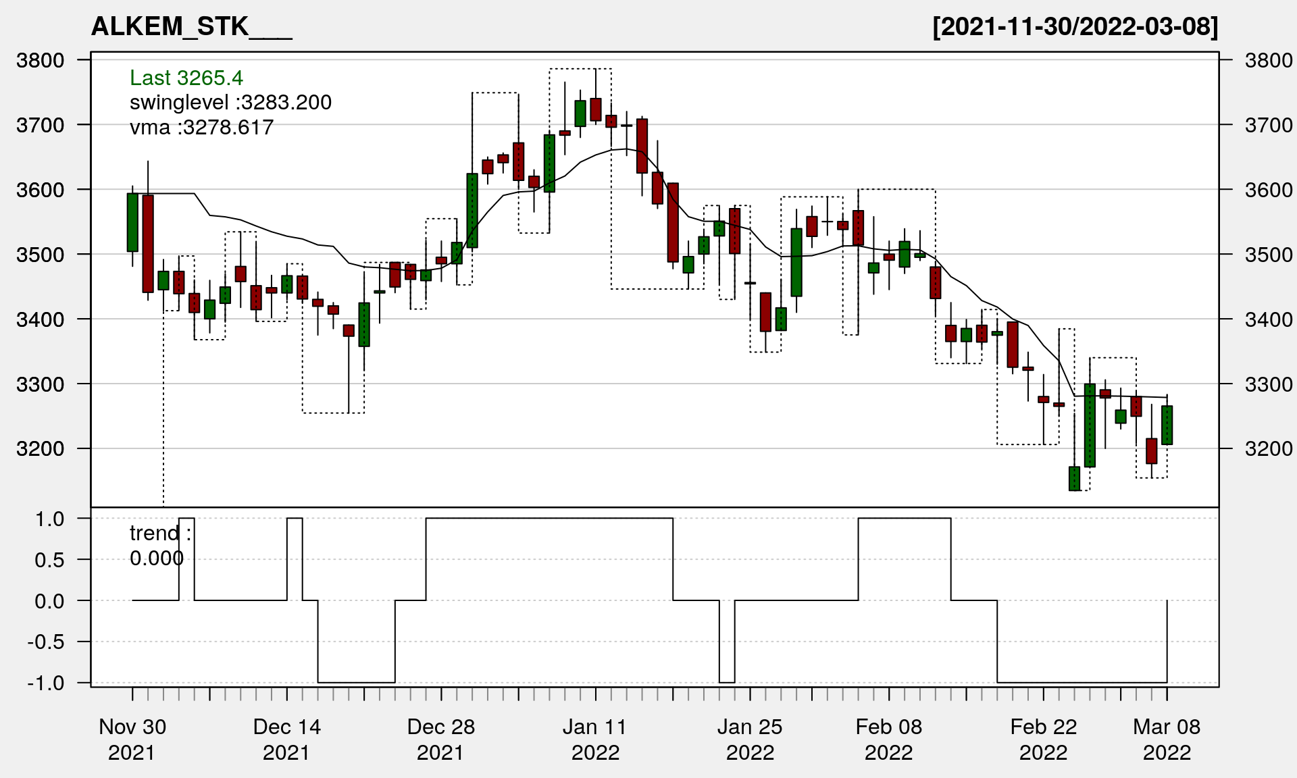This screenshot has height=778, width=1297.
Task: Click the Jan 11 2022 axis label
Action: pos(595,739)
